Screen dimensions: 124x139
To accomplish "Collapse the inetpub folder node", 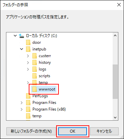I will click(22, 49).
